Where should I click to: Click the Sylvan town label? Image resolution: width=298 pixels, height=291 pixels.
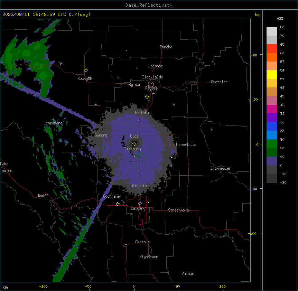click(x=135, y=85)
